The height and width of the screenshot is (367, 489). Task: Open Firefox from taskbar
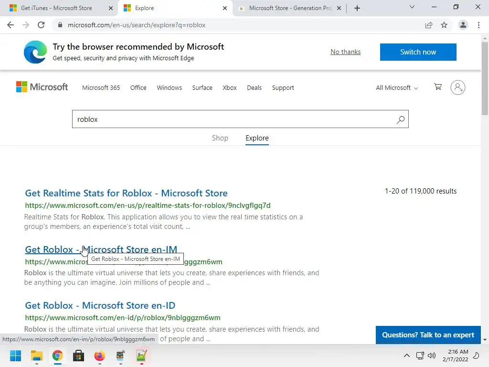pos(99,356)
